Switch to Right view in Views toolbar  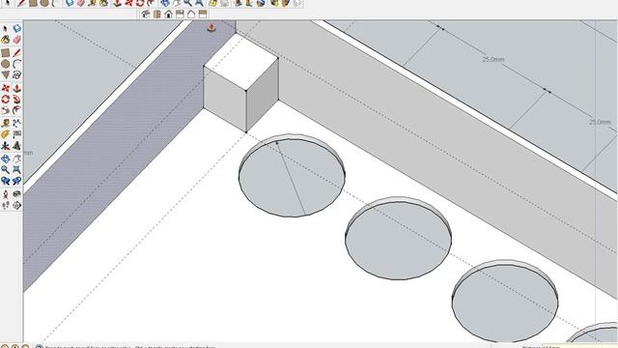tap(180, 14)
